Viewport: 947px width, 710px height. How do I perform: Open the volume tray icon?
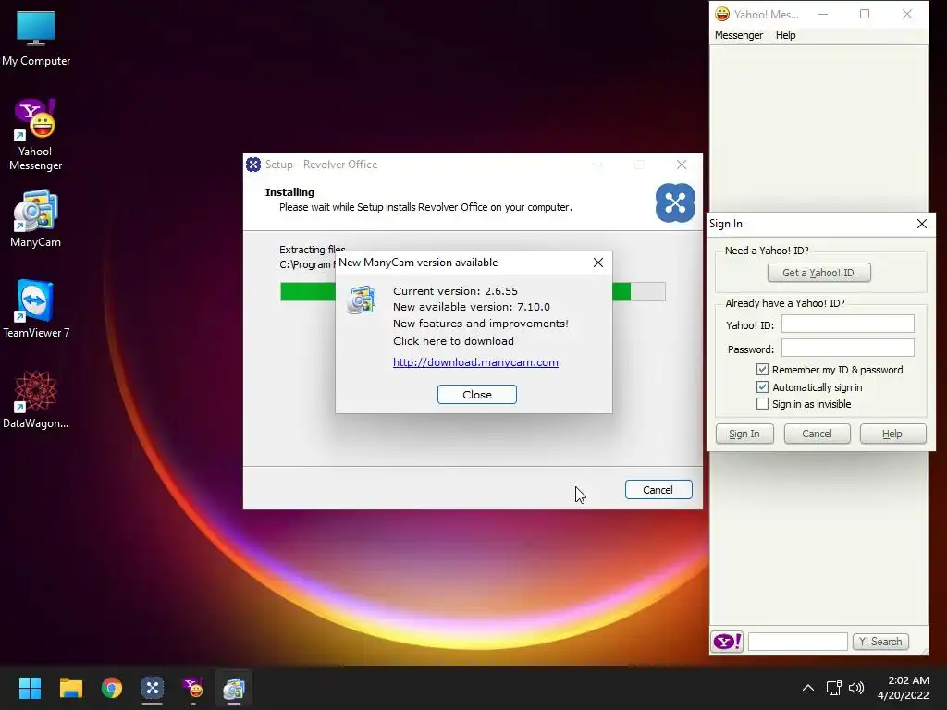(x=855, y=688)
